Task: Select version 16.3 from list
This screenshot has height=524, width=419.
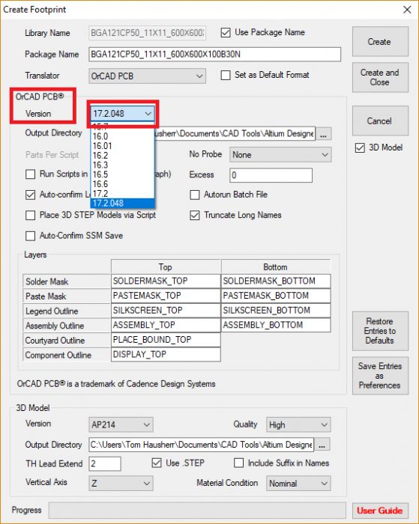Action: (x=122, y=165)
